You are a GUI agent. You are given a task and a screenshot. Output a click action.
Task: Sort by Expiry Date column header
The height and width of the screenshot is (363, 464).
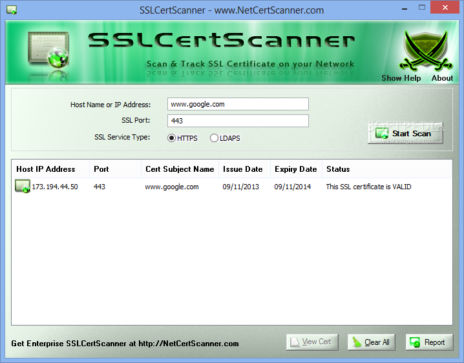(296, 169)
